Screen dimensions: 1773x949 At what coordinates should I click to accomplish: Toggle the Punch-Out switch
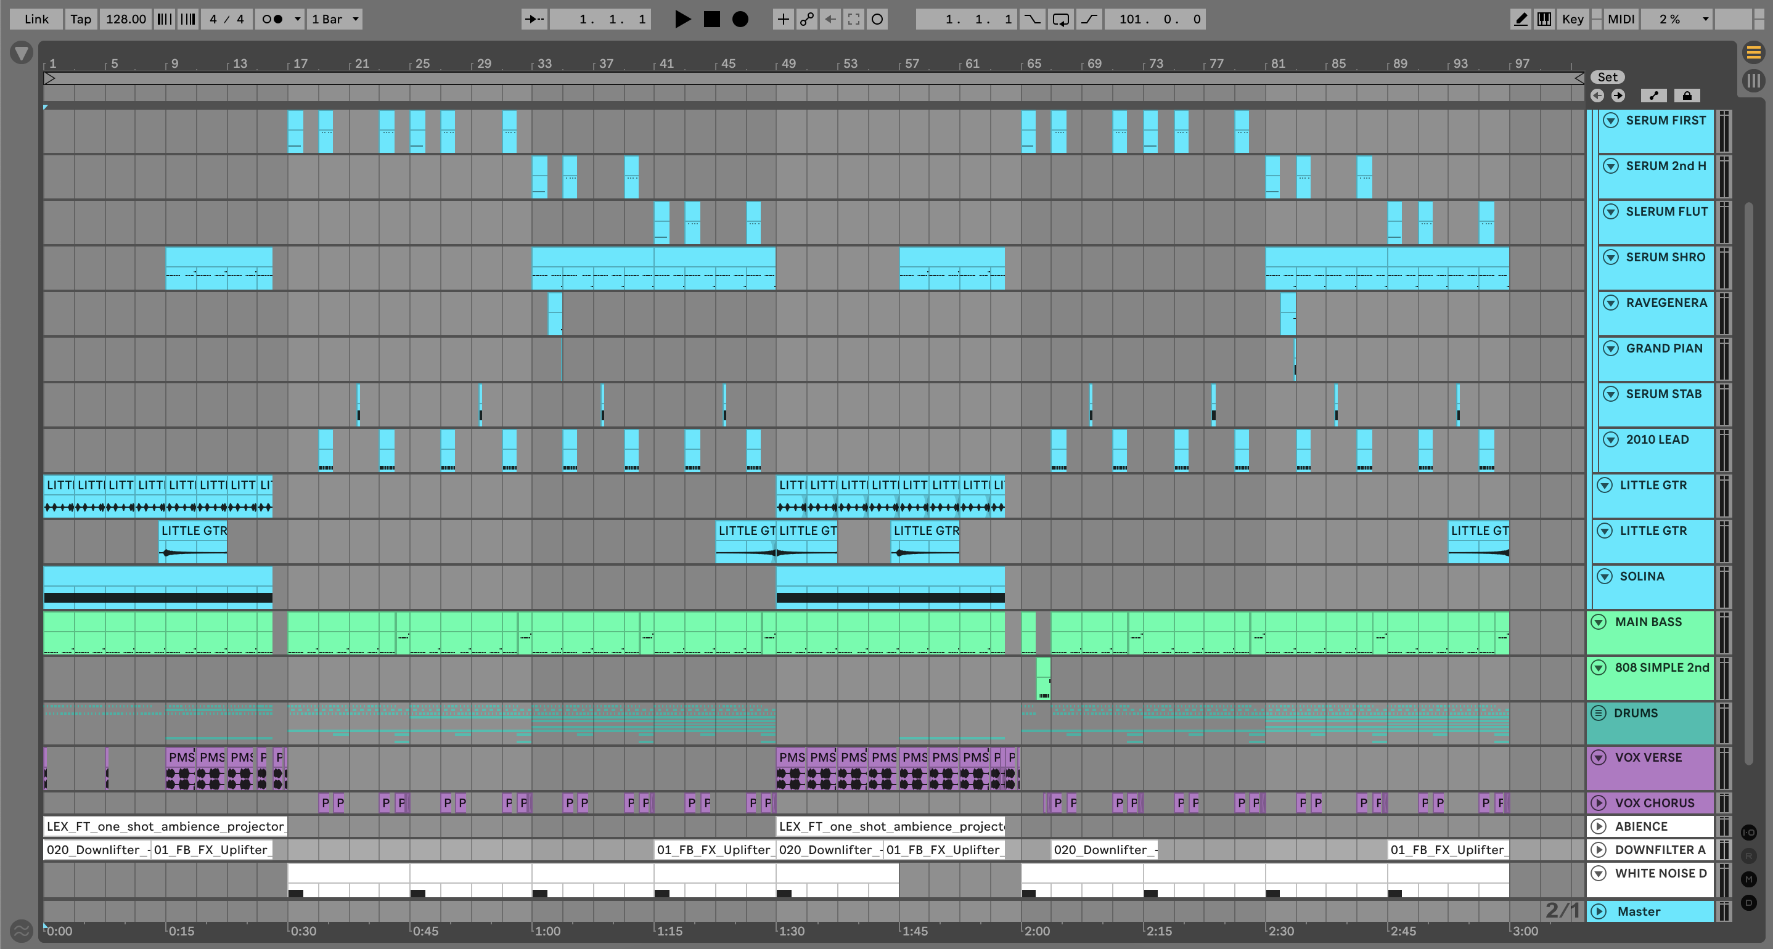(x=1089, y=19)
